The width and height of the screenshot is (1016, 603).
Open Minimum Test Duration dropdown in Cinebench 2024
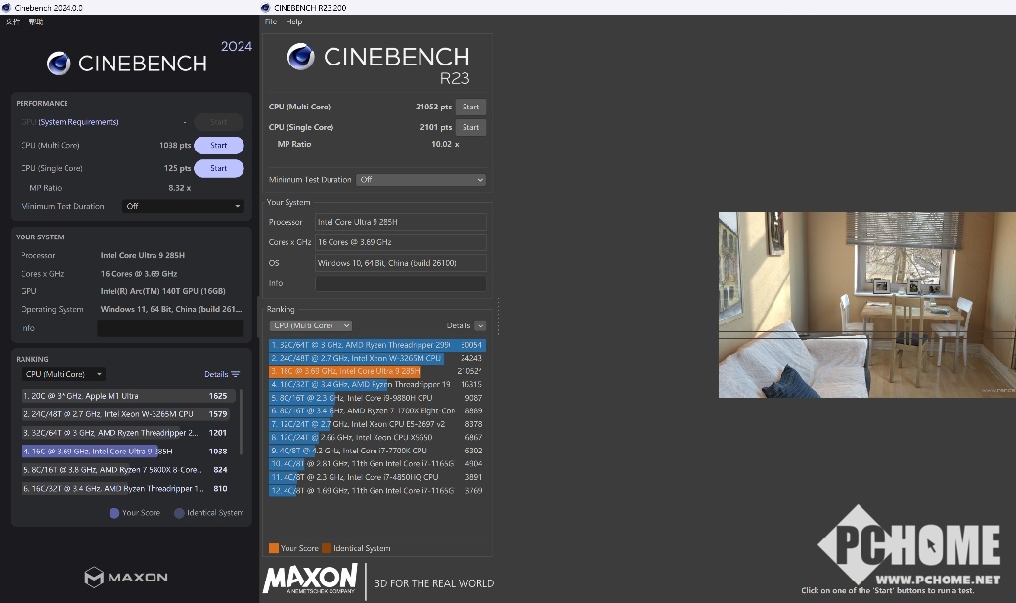183,206
